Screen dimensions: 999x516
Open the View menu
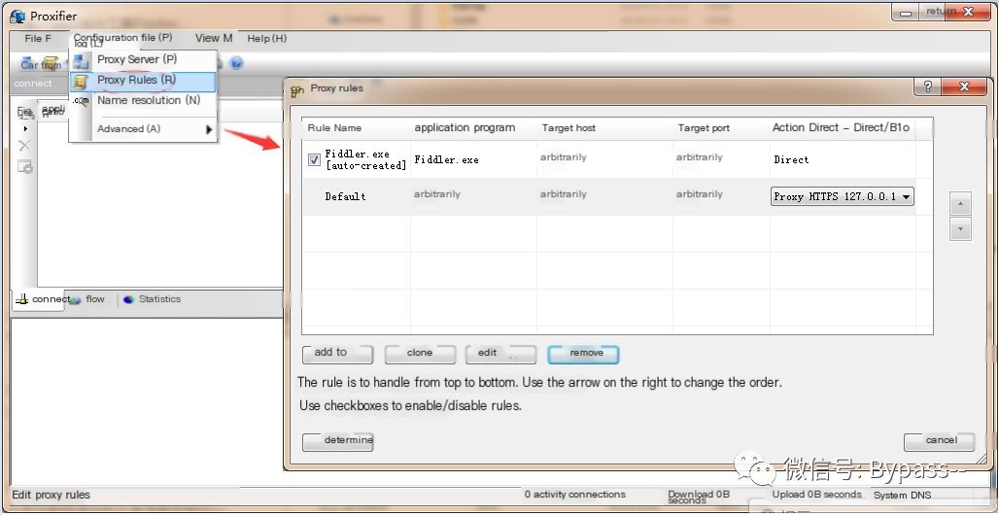click(x=214, y=38)
